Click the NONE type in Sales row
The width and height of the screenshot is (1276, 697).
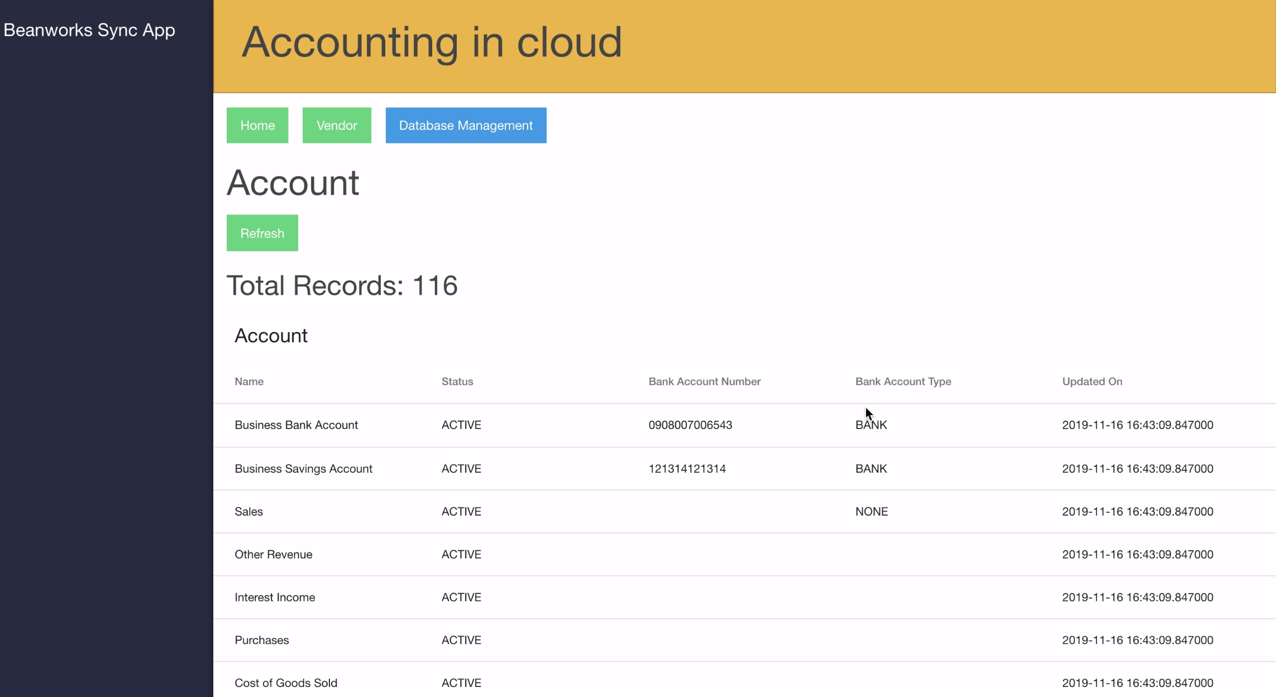point(871,512)
